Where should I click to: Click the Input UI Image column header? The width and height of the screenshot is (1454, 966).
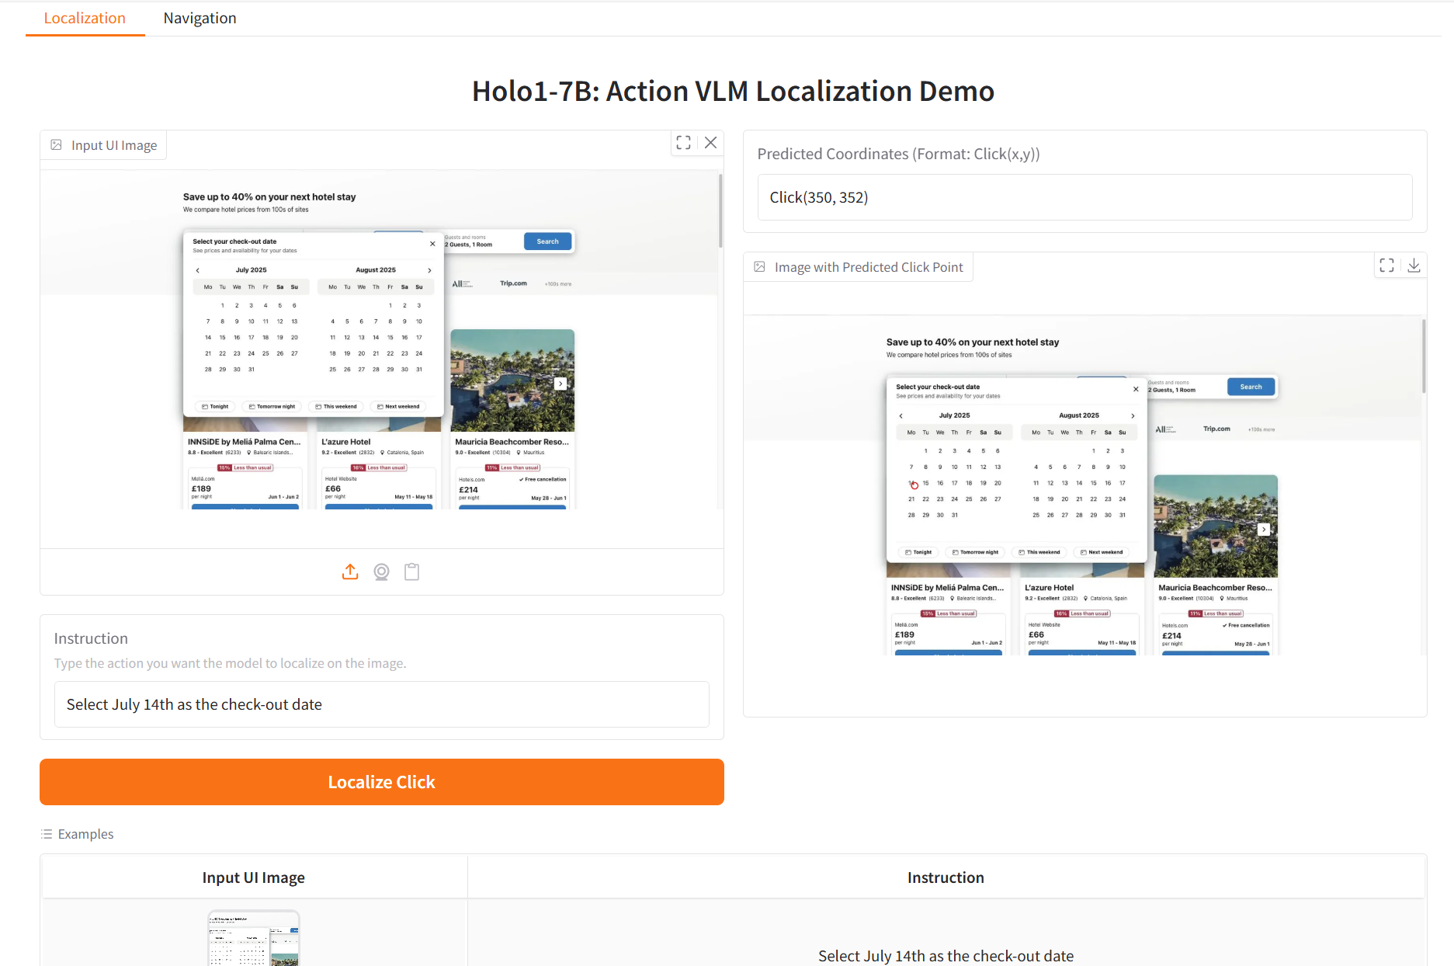pos(253,877)
